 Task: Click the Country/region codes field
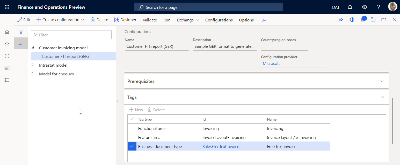click(285, 46)
